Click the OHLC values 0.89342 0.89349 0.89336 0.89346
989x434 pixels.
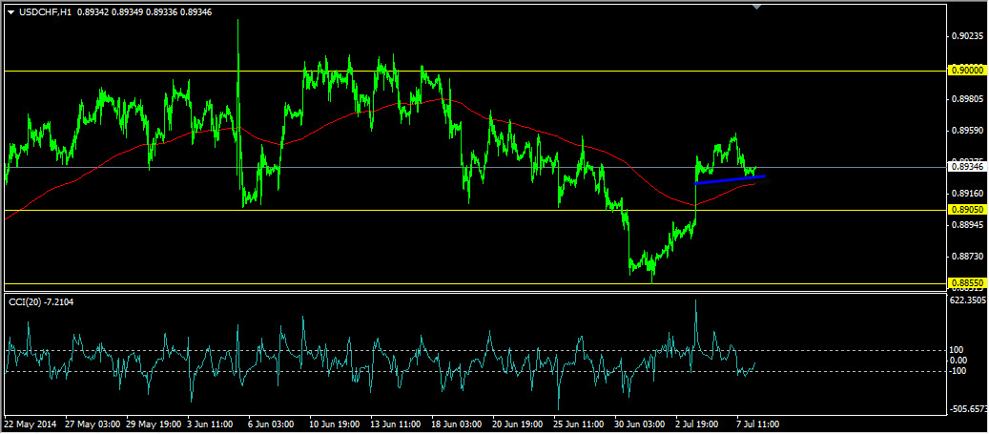point(144,11)
